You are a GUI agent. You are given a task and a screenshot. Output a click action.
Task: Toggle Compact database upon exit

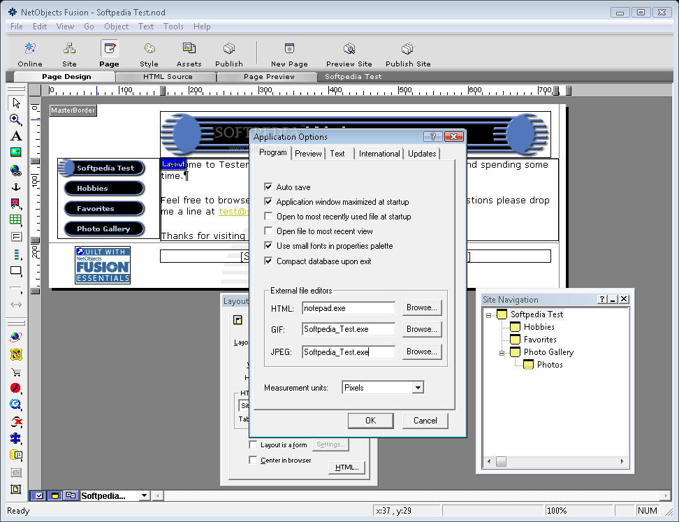(x=268, y=261)
